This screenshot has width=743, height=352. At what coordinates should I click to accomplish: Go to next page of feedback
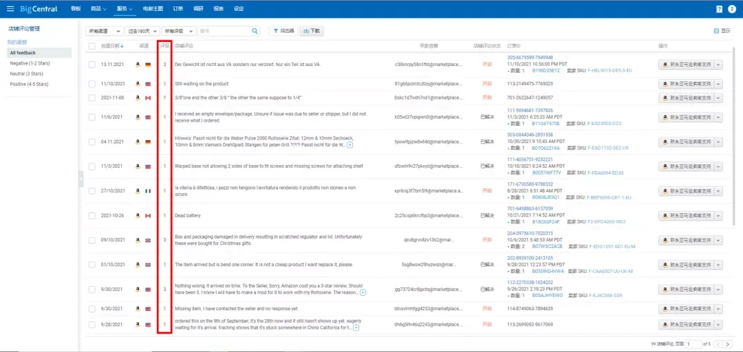point(728,344)
